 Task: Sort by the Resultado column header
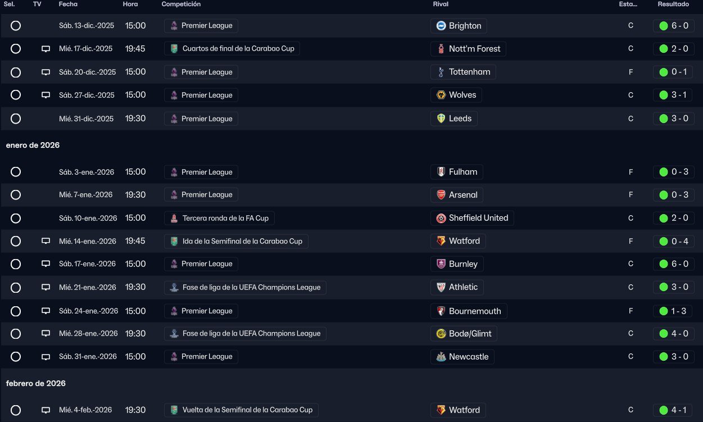(x=673, y=4)
